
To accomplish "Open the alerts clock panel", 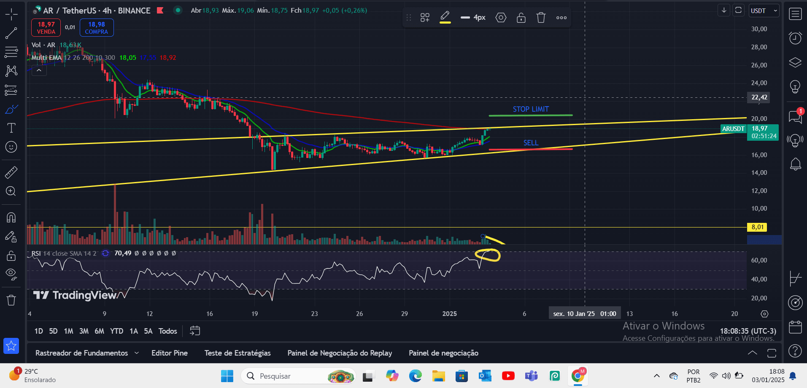I will point(795,38).
